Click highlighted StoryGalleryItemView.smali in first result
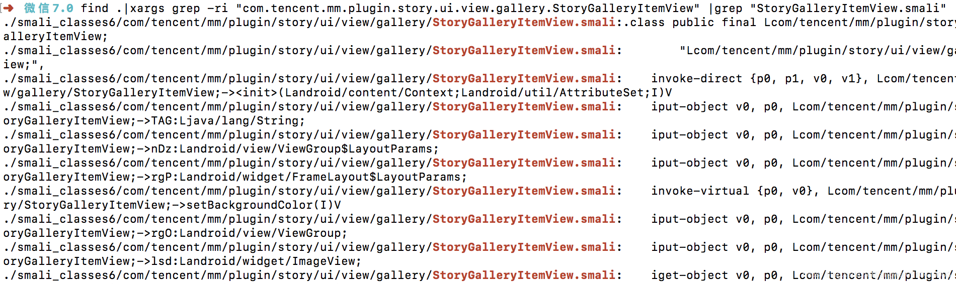Screen dimensions: 956x284 coord(524,23)
